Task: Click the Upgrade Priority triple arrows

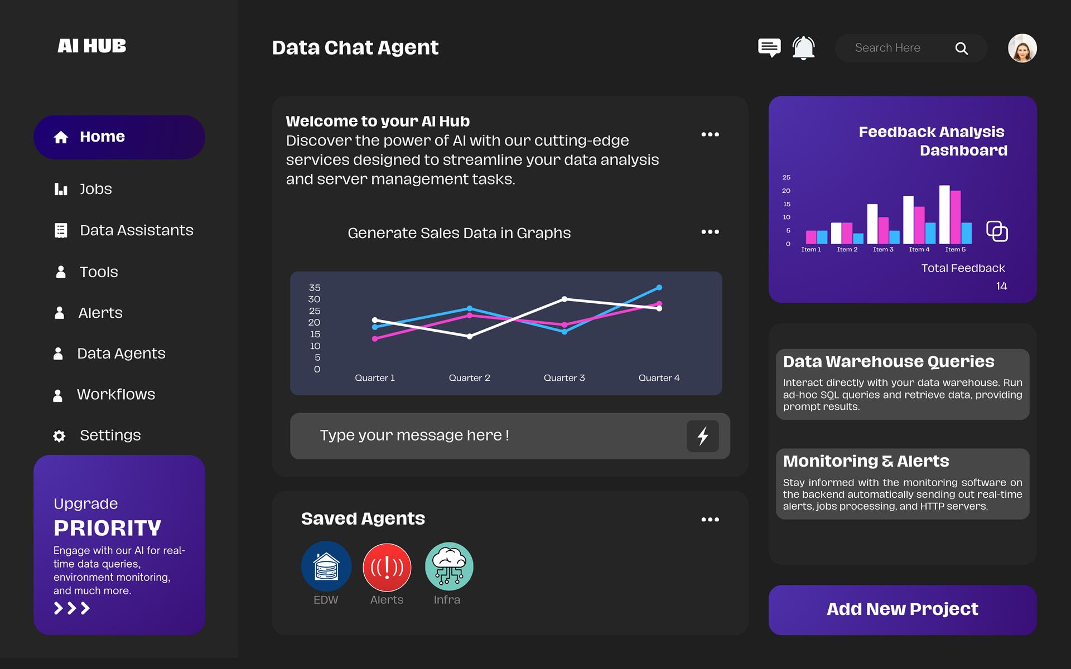Action: [x=71, y=608]
